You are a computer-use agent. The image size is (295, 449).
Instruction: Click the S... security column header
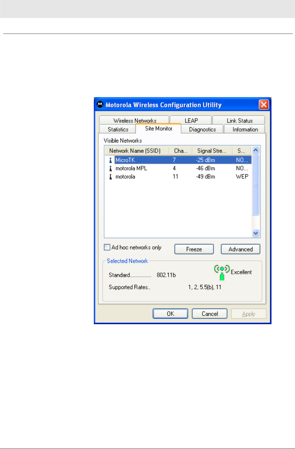[x=241, y=151]
